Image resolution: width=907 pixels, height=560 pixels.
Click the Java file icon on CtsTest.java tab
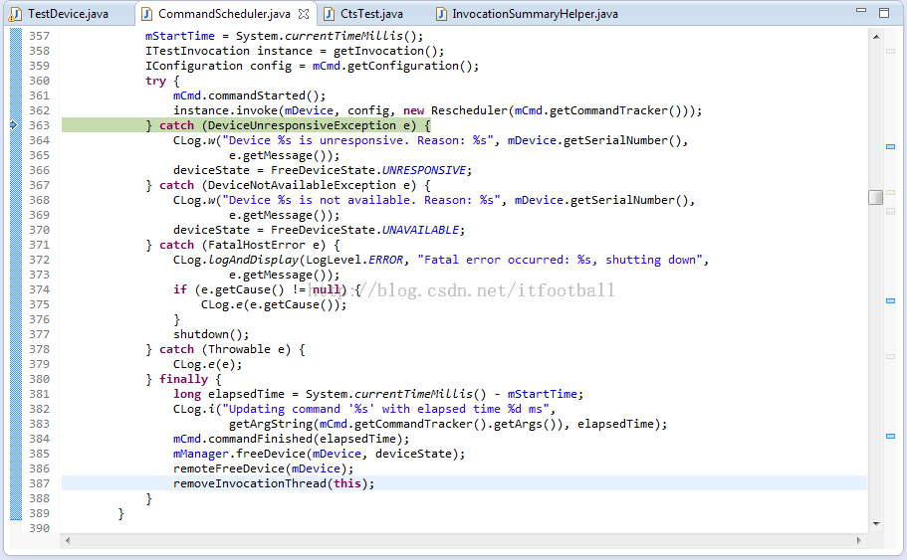329,14
